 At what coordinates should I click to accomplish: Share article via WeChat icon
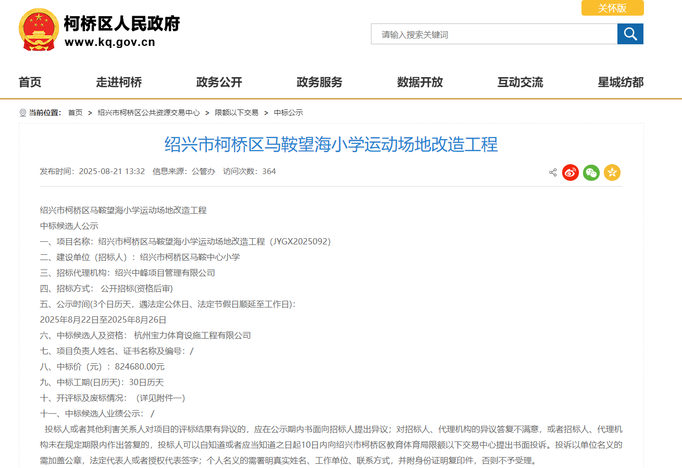coord(591,173)
